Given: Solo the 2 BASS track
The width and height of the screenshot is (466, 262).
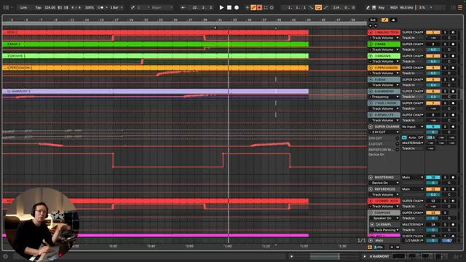Looking at the screenshot, I should [x=445, y=44].
